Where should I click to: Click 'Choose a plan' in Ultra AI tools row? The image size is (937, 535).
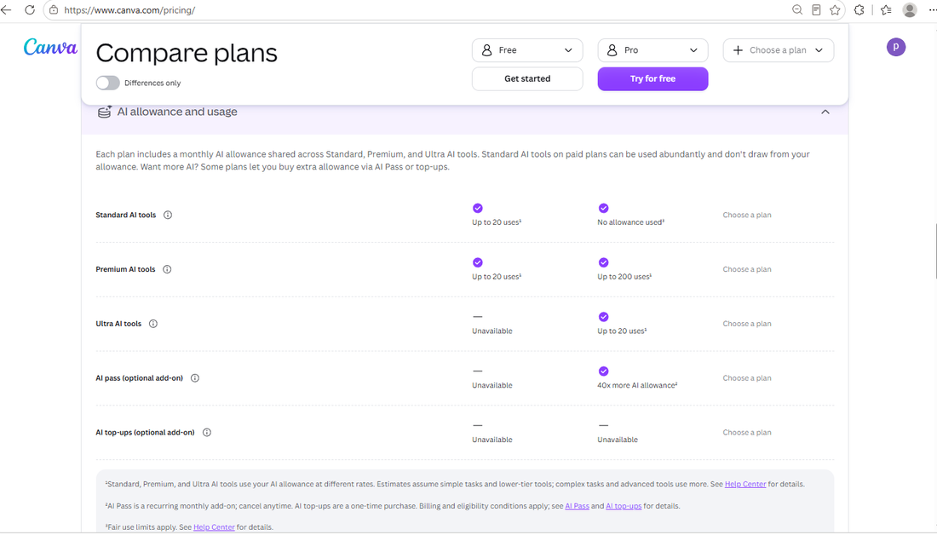[747, 324]
